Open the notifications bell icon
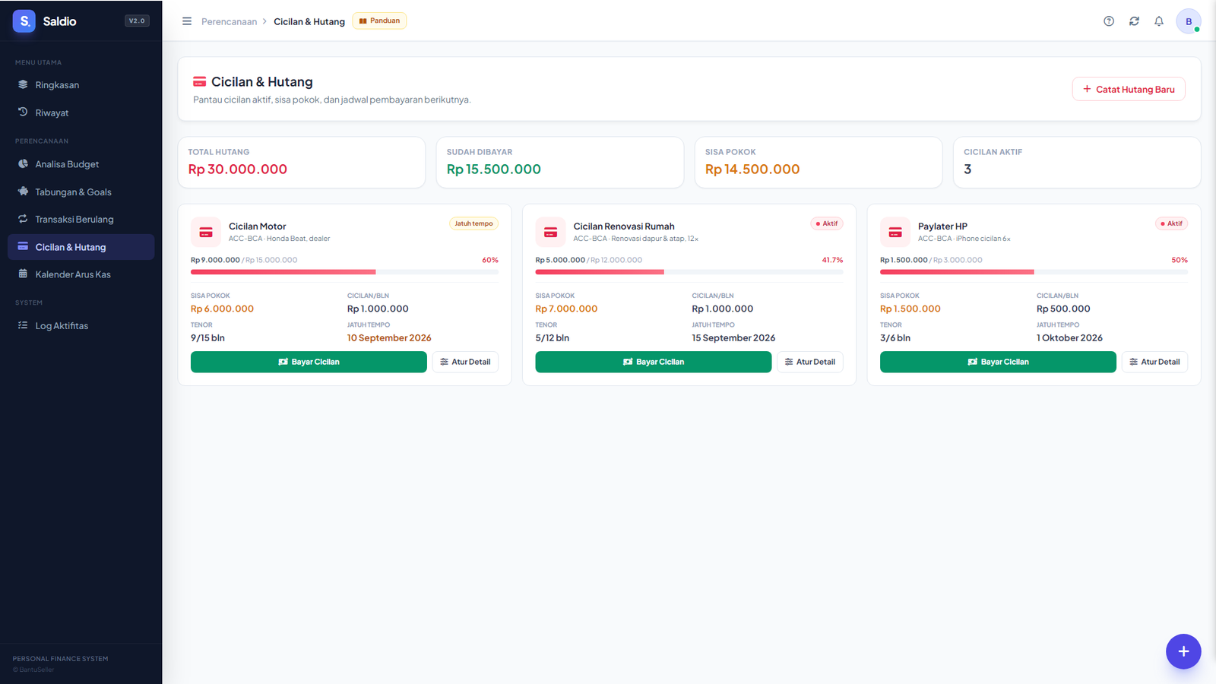The image size is (1216, 684). (x=1159, y=21)
